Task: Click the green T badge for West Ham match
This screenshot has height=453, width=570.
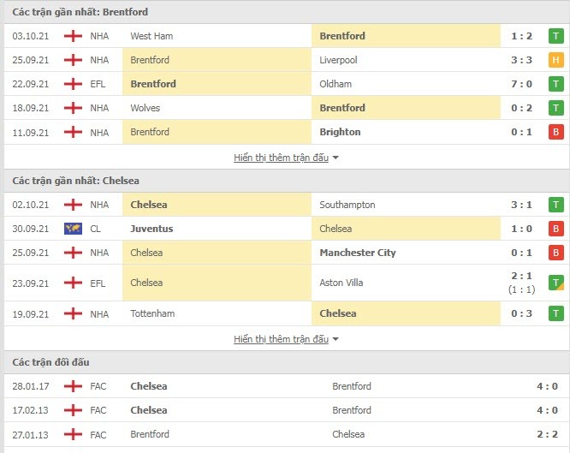Action: click(555, 36)
